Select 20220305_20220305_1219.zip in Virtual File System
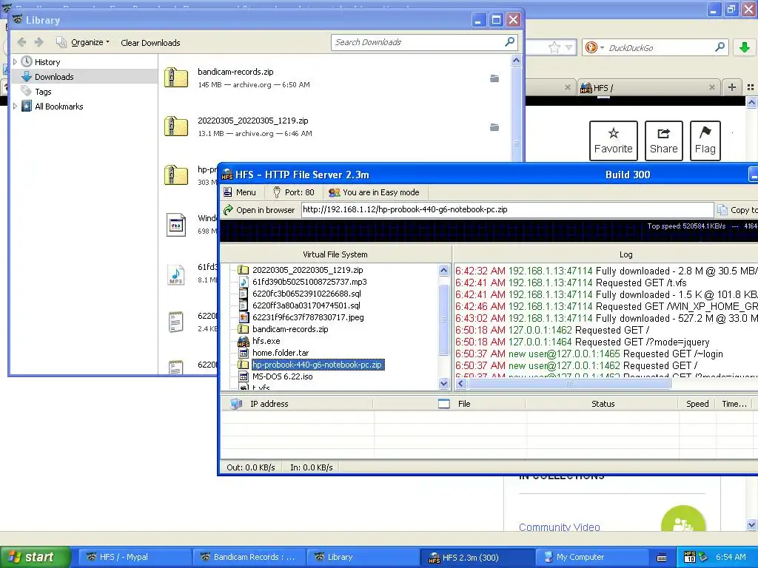The width and height of the screenshot is (758, 568). pos(307,270)
